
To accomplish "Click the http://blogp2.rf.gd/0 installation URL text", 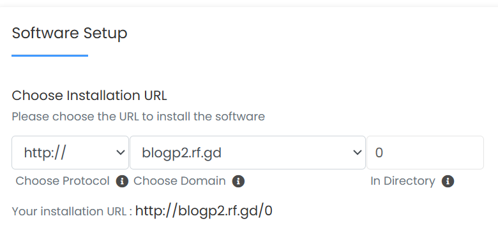I will click(x=204, y=211).
